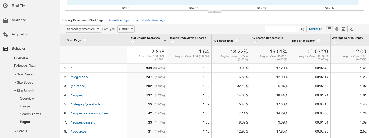Open Search Terms in sidebar
369x138 pixels.
click(30, 114)
